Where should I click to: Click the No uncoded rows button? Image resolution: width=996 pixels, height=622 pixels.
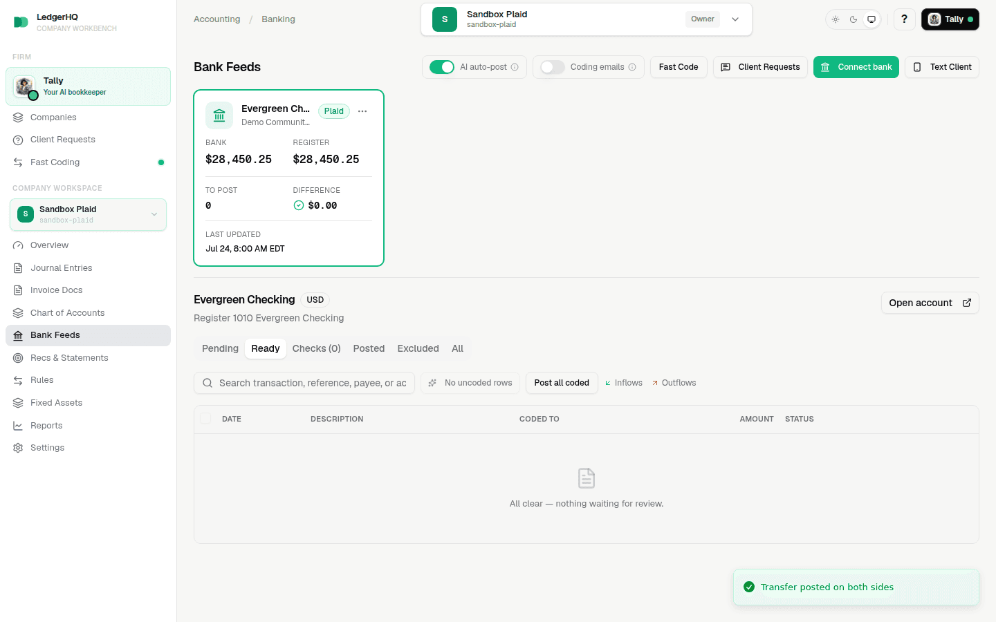(470, 383)
